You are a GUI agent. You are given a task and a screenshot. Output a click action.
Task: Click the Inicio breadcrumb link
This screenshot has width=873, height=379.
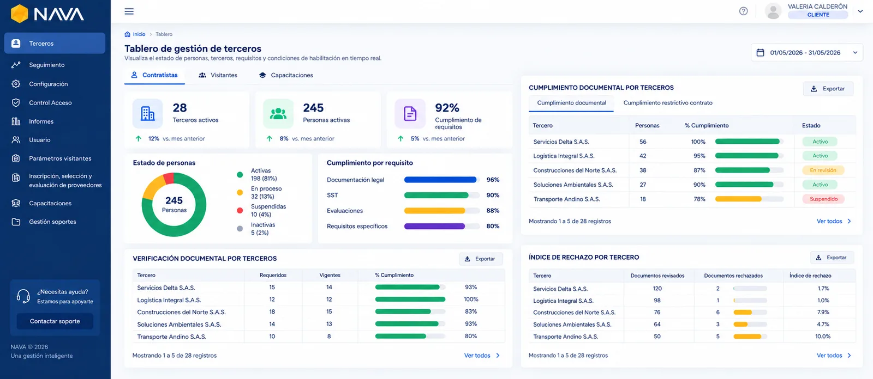tap(139, 34)
